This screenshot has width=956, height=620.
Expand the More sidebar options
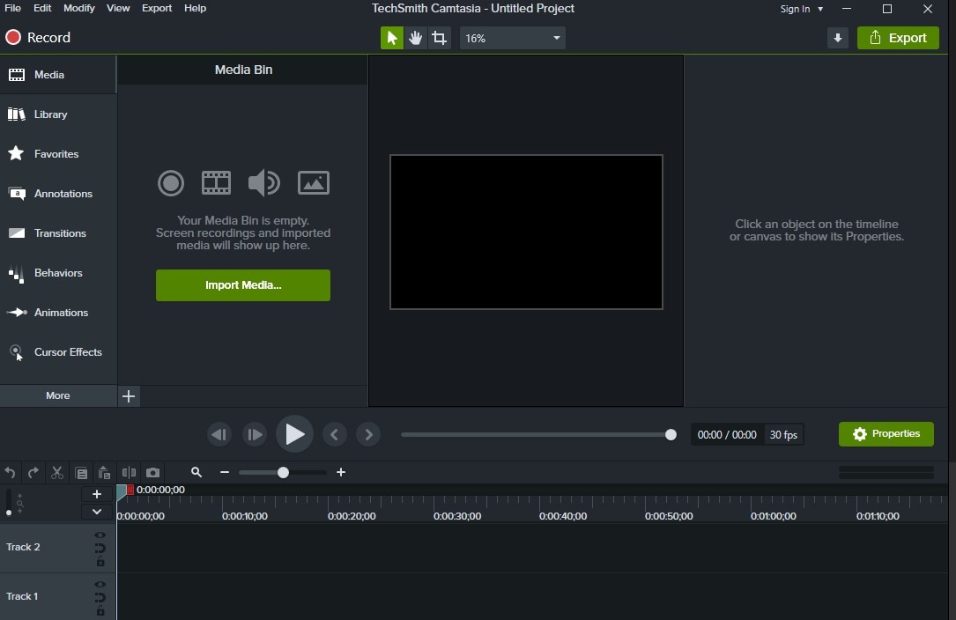pos(58,395)
